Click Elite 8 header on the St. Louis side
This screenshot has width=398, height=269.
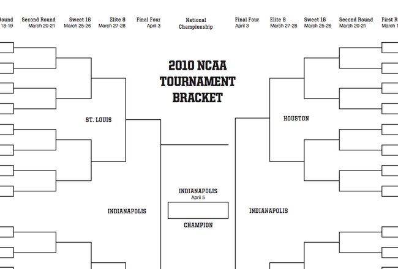[x=112, y=23]
